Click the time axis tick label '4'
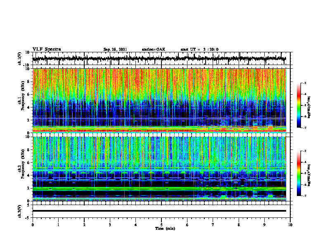 [136, 225]
